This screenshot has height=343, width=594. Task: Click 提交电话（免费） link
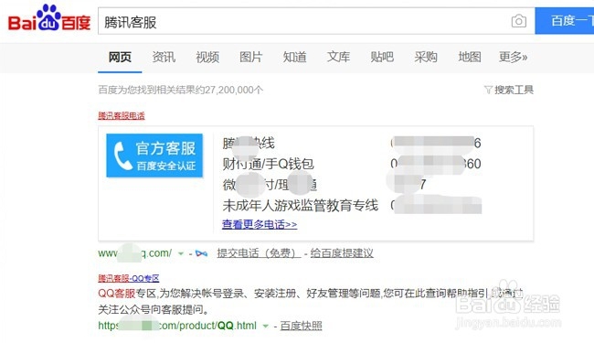[259, 253]
